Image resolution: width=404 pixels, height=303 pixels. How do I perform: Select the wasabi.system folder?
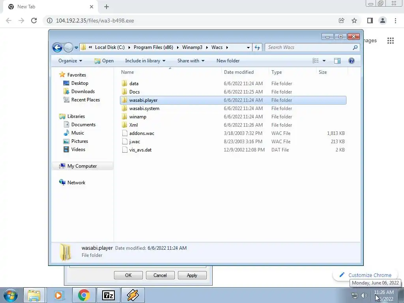233,108
